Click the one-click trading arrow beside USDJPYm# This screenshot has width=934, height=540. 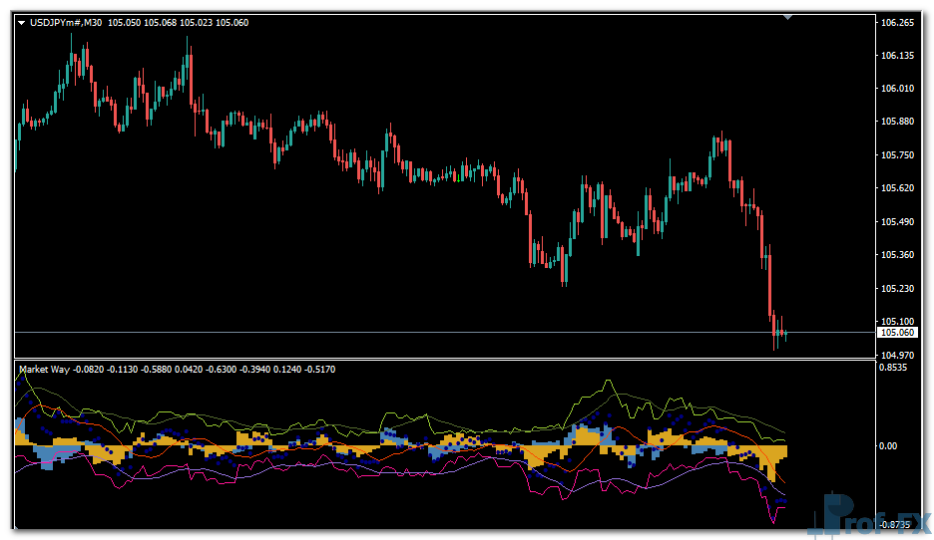pos(22,22)
